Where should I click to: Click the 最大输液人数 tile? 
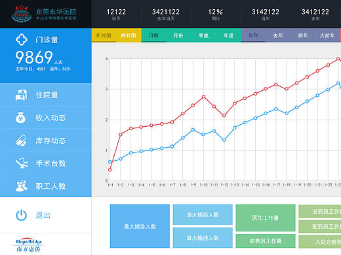point(203,238)
